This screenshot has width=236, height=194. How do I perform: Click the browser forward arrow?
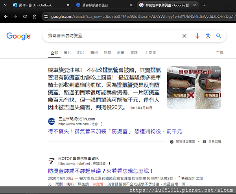point(15,17)
